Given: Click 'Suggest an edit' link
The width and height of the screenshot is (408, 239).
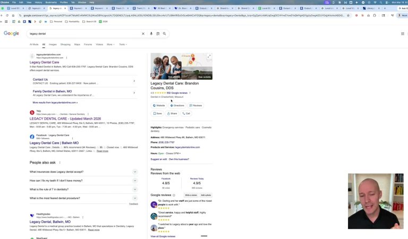Looking at the screenshot, I should pyautogui.click(x=159, y=159).
